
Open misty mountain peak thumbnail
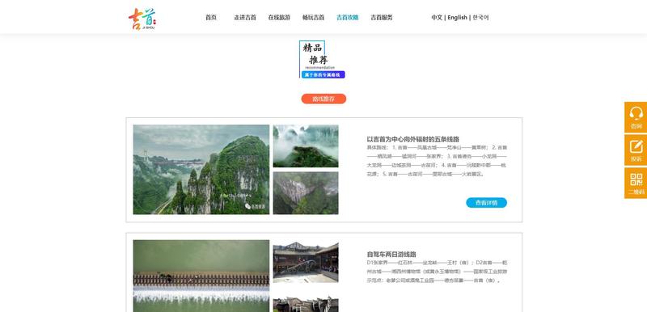pyautogui.click(x=306, y=146)
